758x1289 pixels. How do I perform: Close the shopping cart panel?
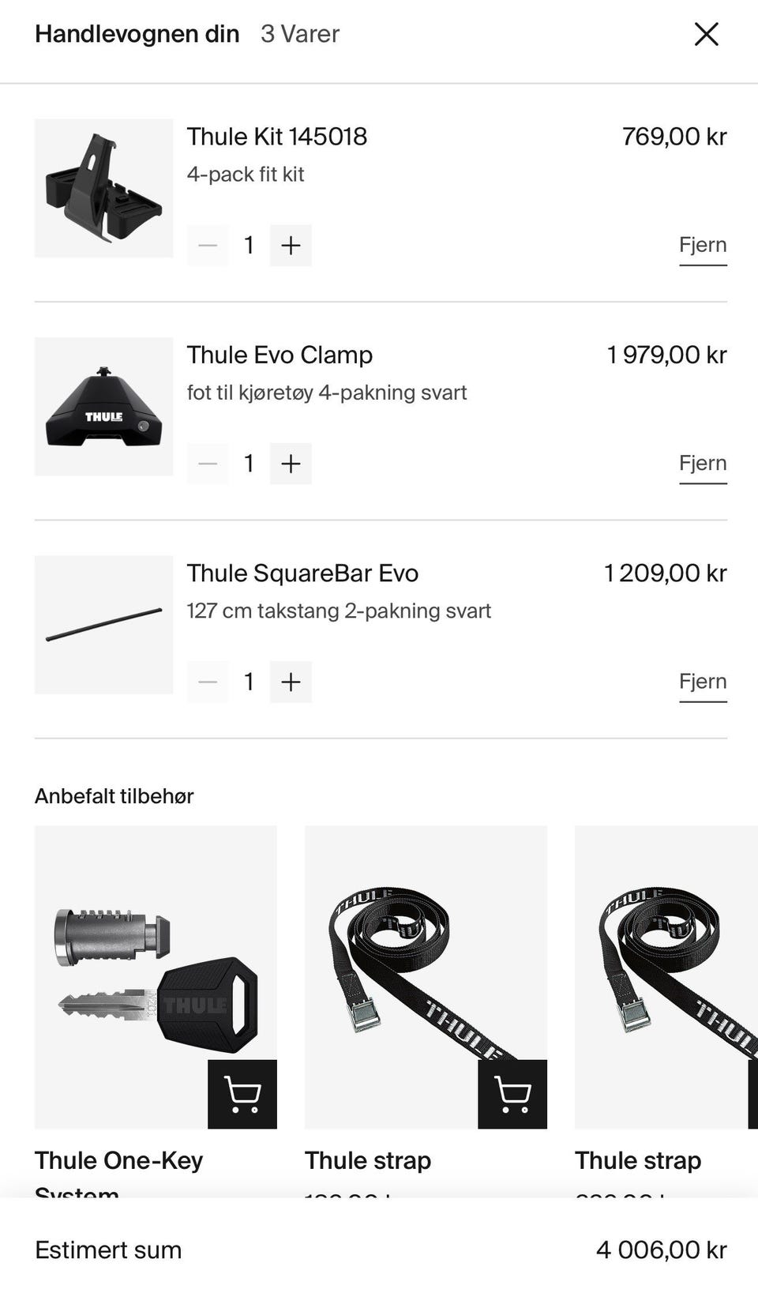pos(706,34)
